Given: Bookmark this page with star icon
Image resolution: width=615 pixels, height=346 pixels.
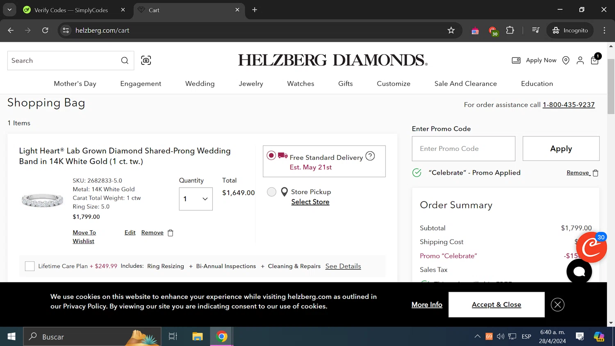Looking at the screenshot, I should coord(451,30).
